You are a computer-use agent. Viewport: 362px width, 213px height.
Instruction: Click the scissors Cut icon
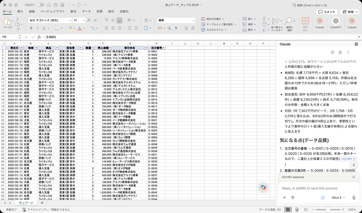[17, 19]
